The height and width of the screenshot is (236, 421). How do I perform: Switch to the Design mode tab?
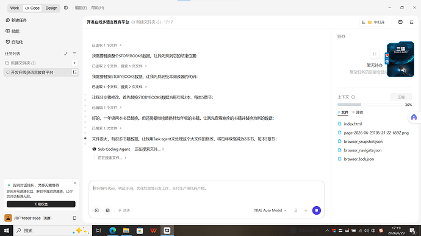point(51,8)
